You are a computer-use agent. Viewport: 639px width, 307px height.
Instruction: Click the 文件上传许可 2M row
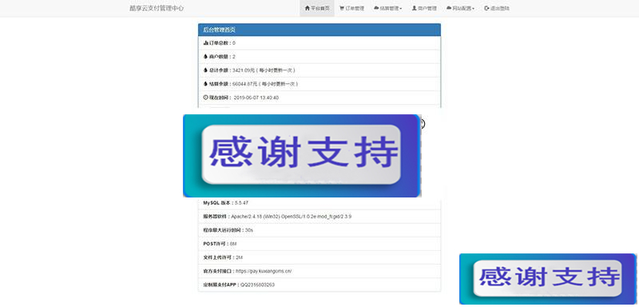pos(319,257)
